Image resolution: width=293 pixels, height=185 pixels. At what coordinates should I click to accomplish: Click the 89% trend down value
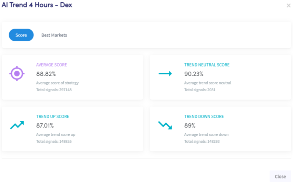coord(190,125)
